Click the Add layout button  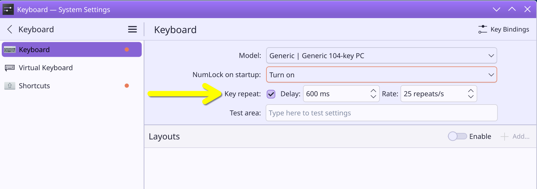(515, 137)
